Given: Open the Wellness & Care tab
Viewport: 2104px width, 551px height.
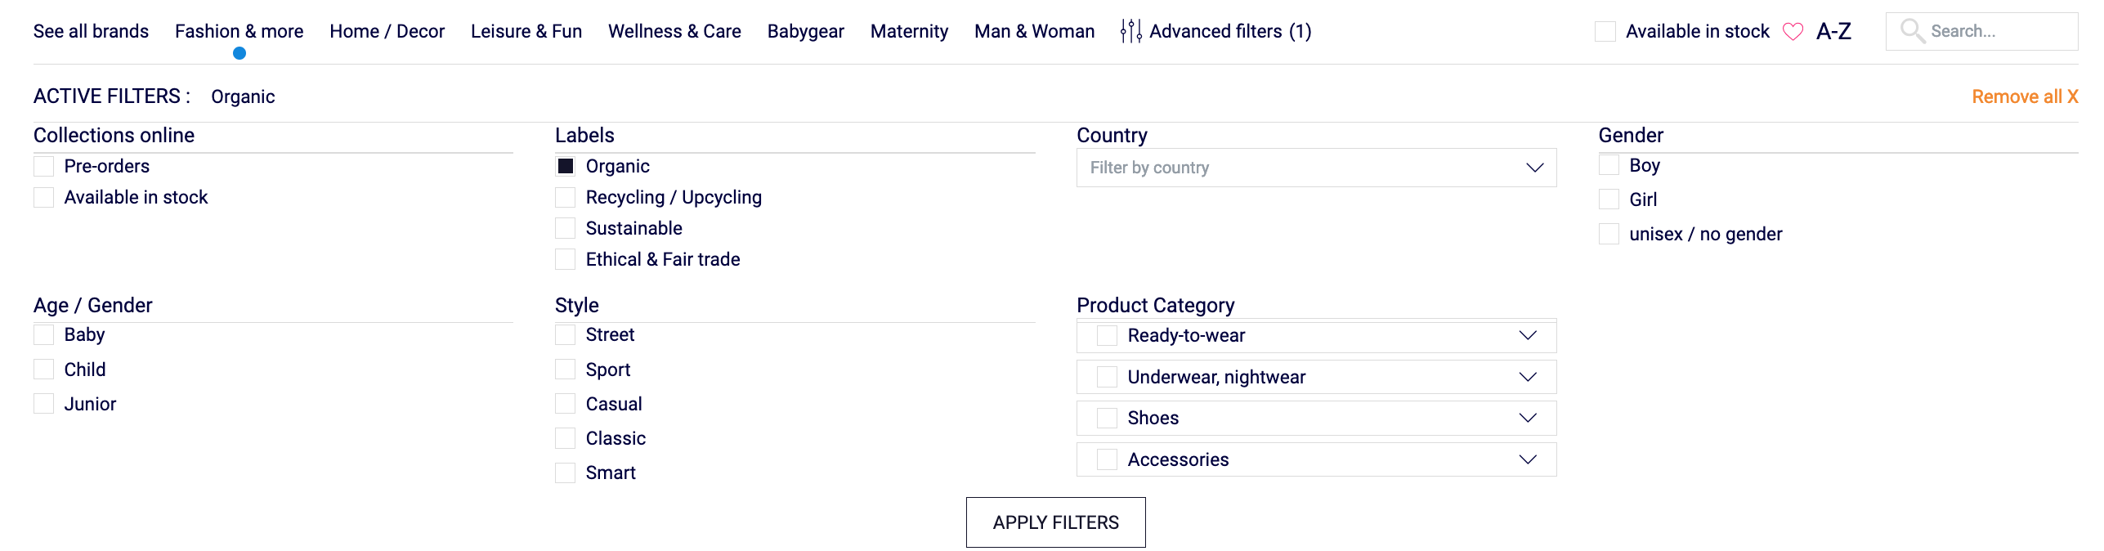Looking at the screenshot, I should (x=674, y=31).
